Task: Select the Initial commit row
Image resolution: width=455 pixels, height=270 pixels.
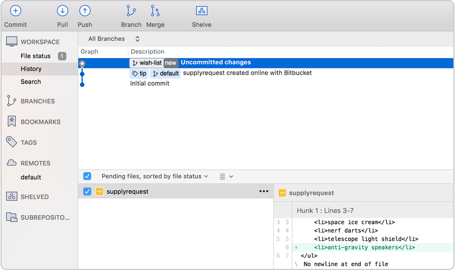Action: [x=149, y=84]
